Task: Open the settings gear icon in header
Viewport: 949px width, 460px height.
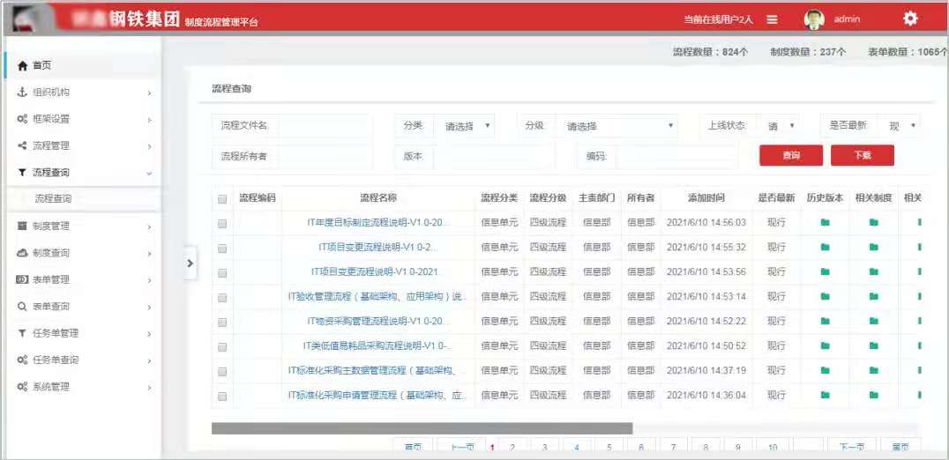Action: coord(910,19)
